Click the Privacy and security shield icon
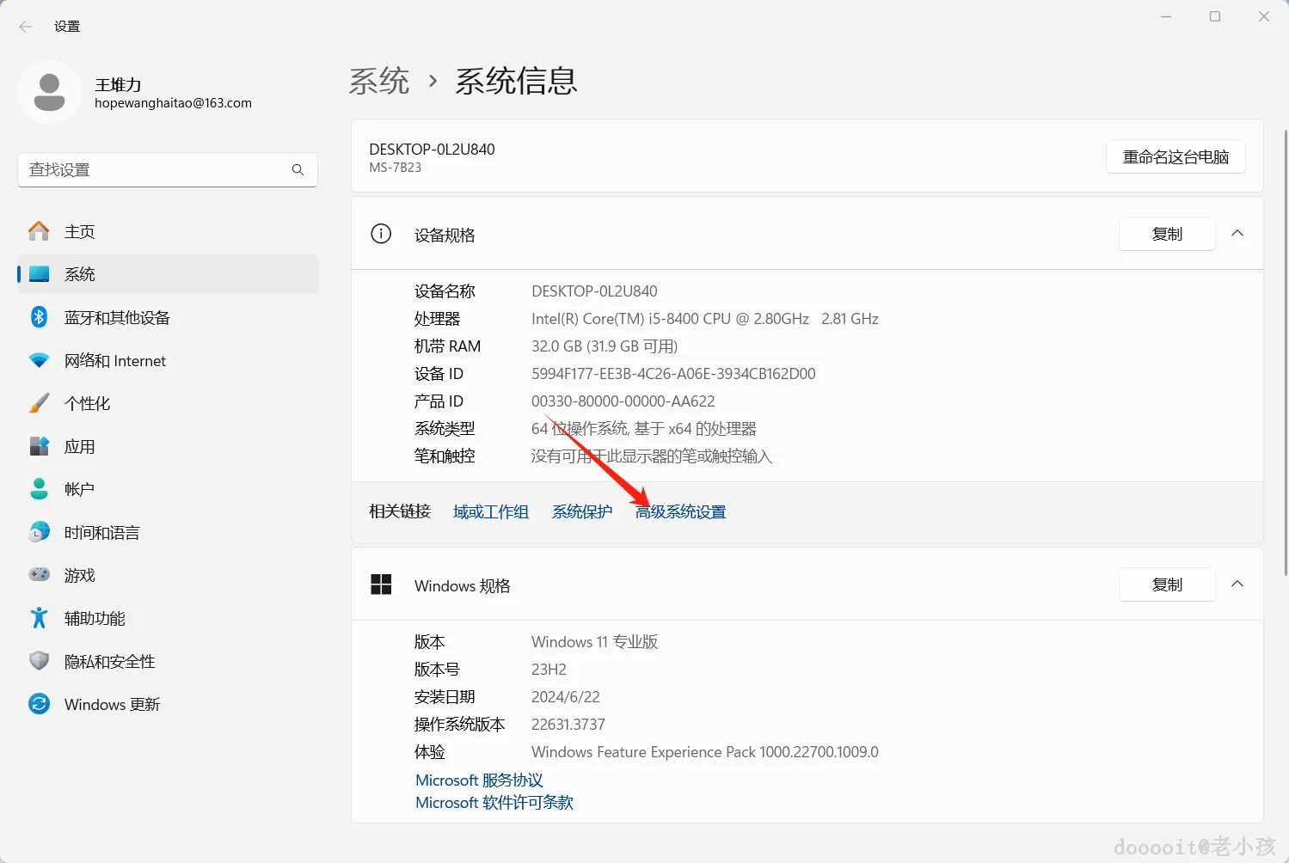This screenshot has width=1289, height=863. [39, 661]
